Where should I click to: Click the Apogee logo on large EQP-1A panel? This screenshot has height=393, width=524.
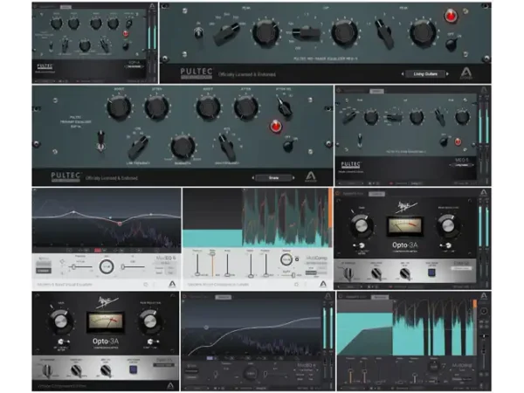click(x=310, y=176)
